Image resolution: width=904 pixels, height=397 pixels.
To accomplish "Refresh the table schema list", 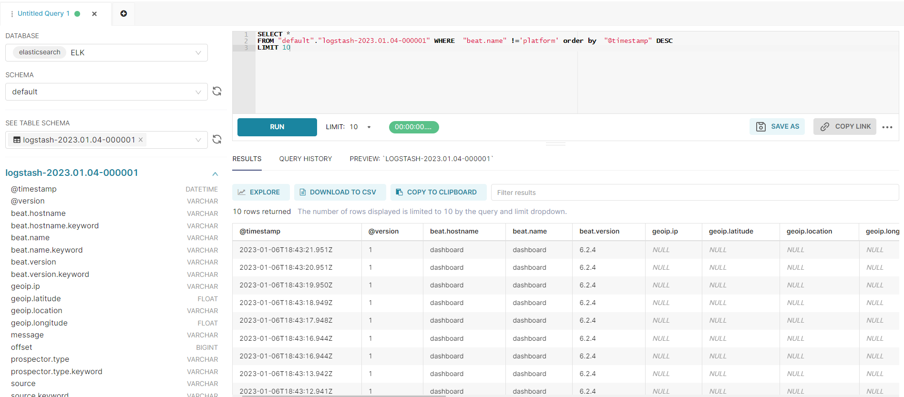I will point(217,139).
